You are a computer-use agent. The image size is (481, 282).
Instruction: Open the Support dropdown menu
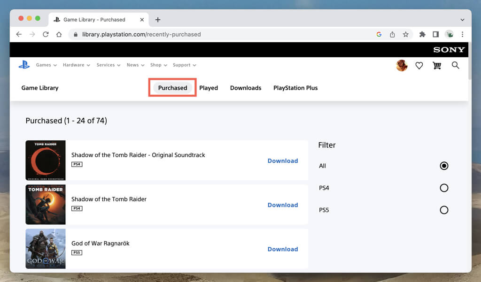[184, 65]
